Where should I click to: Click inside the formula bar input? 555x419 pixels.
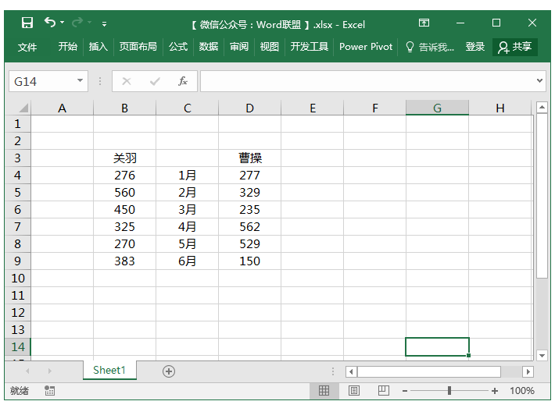[x=367, y=81]
